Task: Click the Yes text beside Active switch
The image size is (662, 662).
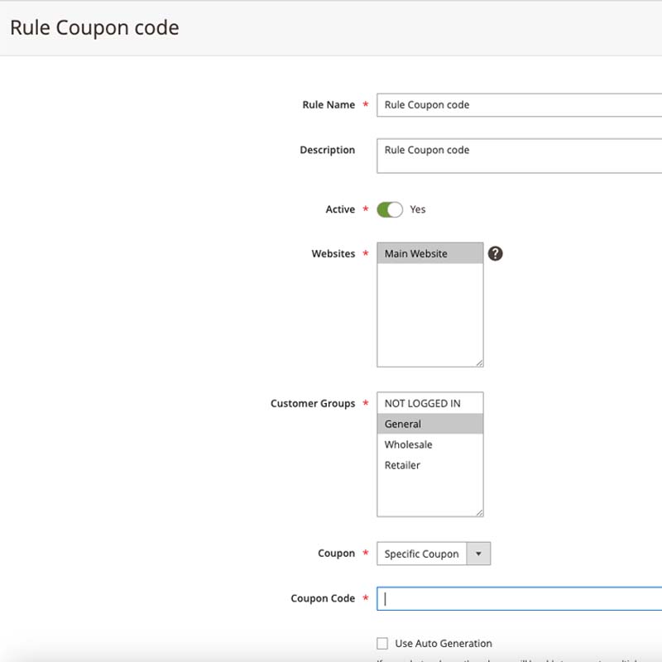Action: coord(418,209)
